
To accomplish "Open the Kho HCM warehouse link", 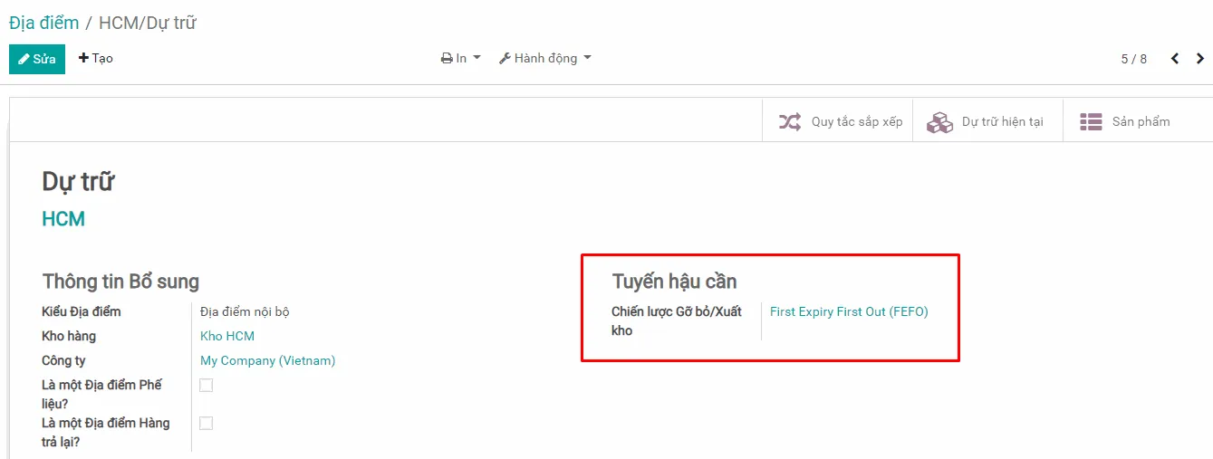I will tap(227, 336).
